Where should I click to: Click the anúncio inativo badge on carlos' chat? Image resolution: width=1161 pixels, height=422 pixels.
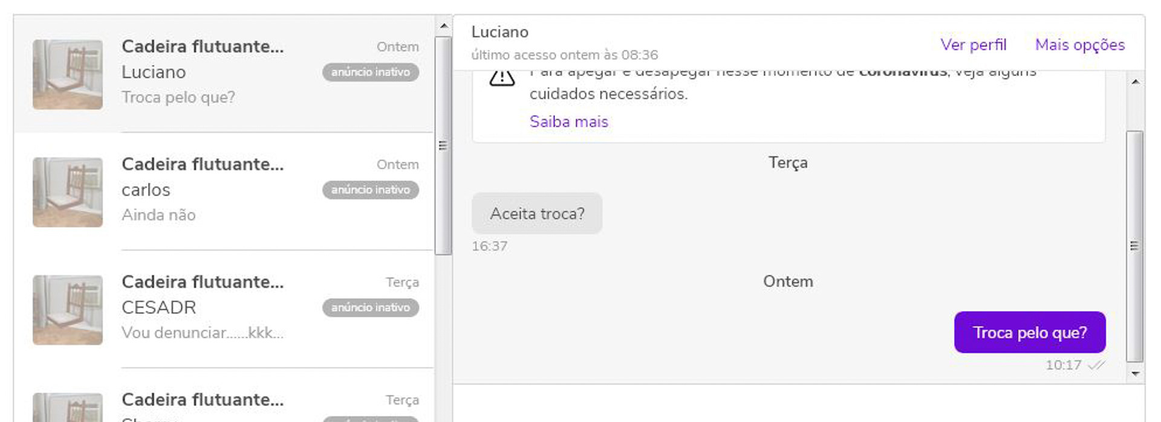click(371, 190)
